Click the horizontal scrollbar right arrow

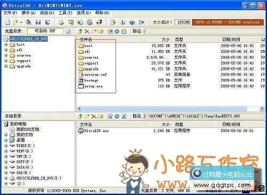[262, 109]
